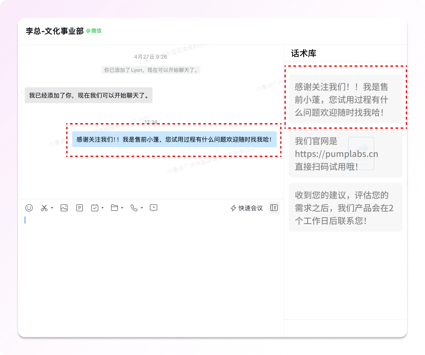Select script '感谢关注我们！！我是售前小蓬'
425x355 pixels.
[x=346, y=99]
